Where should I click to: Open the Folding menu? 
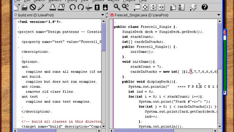point(71,1)
